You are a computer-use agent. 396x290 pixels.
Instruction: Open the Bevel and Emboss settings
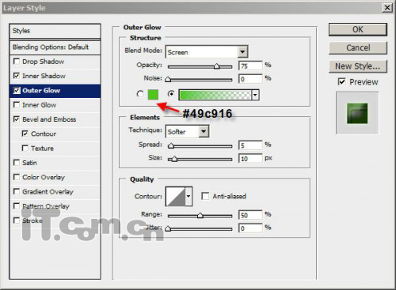[x=49, y=119]
